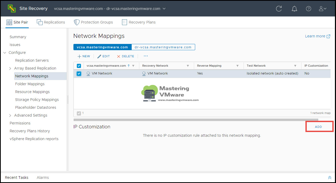
Task: Click the 'Isolated network (auto created)' cell
Action: 272,73
